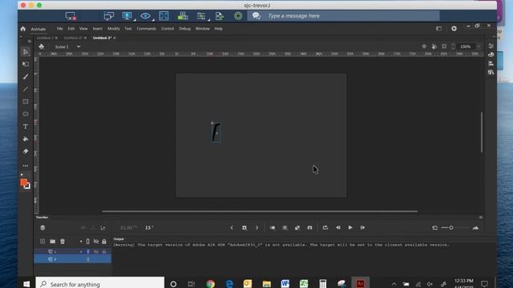Toggle visibility of the first layer
The width and height of the screenshot is (513, 288).
tap(96, 252)
